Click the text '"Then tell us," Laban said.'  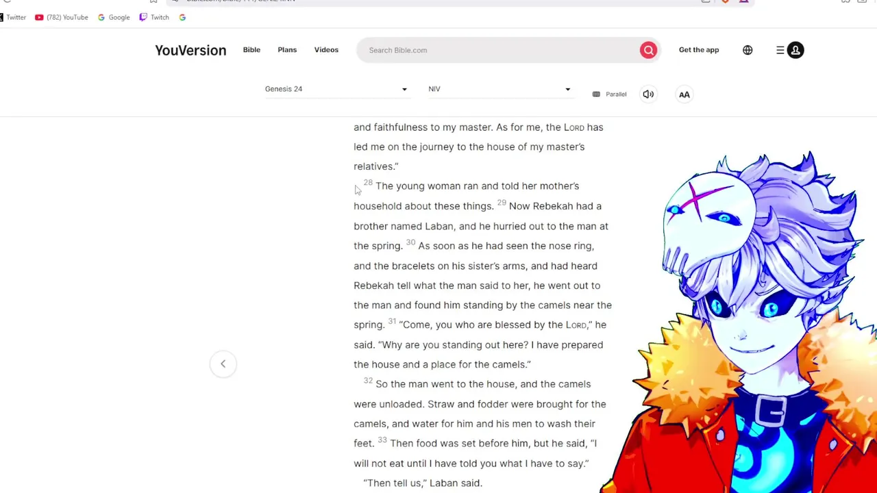[423, 483]
